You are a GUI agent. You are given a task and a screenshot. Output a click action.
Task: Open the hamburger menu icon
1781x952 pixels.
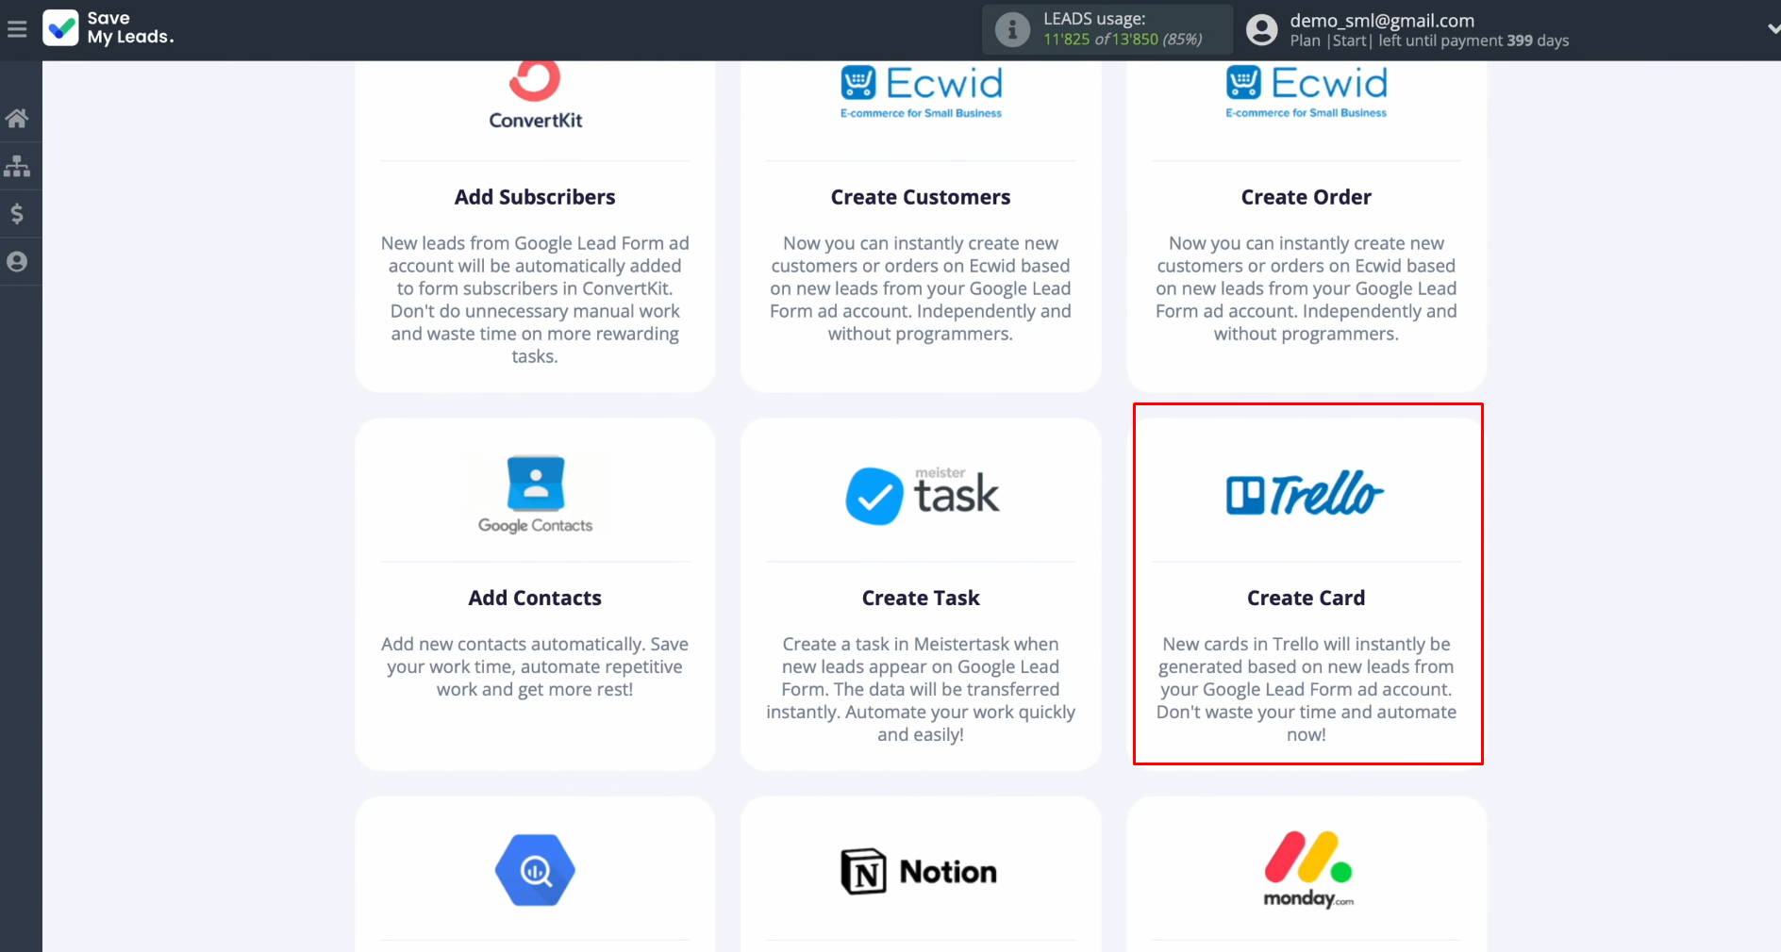point(17,29)
